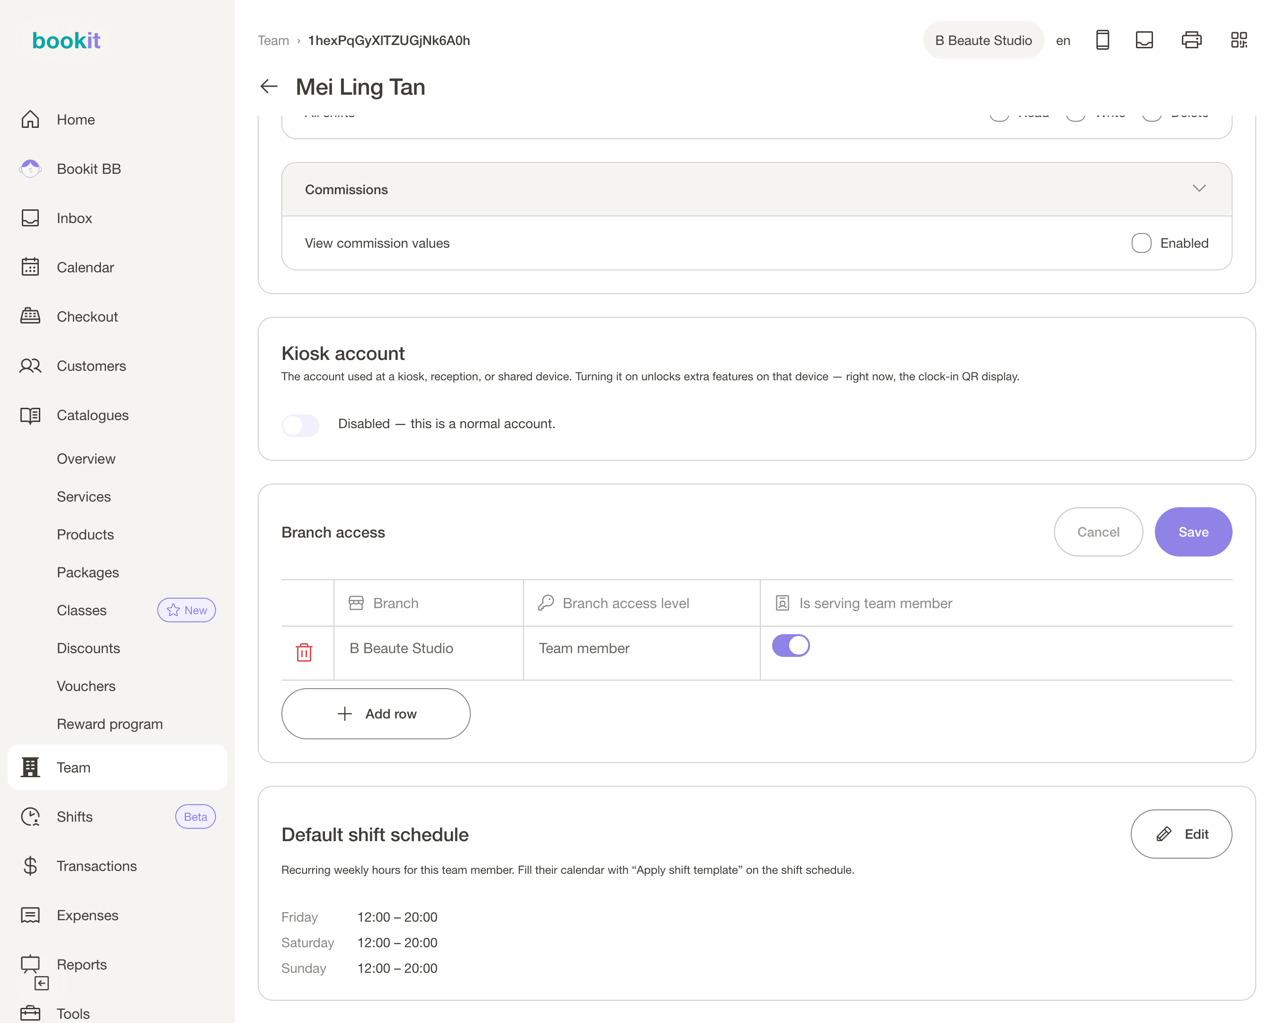Click the Expenses icon in sidebar
Viewport: 1279px width, 1023px height.
(30, 915)
